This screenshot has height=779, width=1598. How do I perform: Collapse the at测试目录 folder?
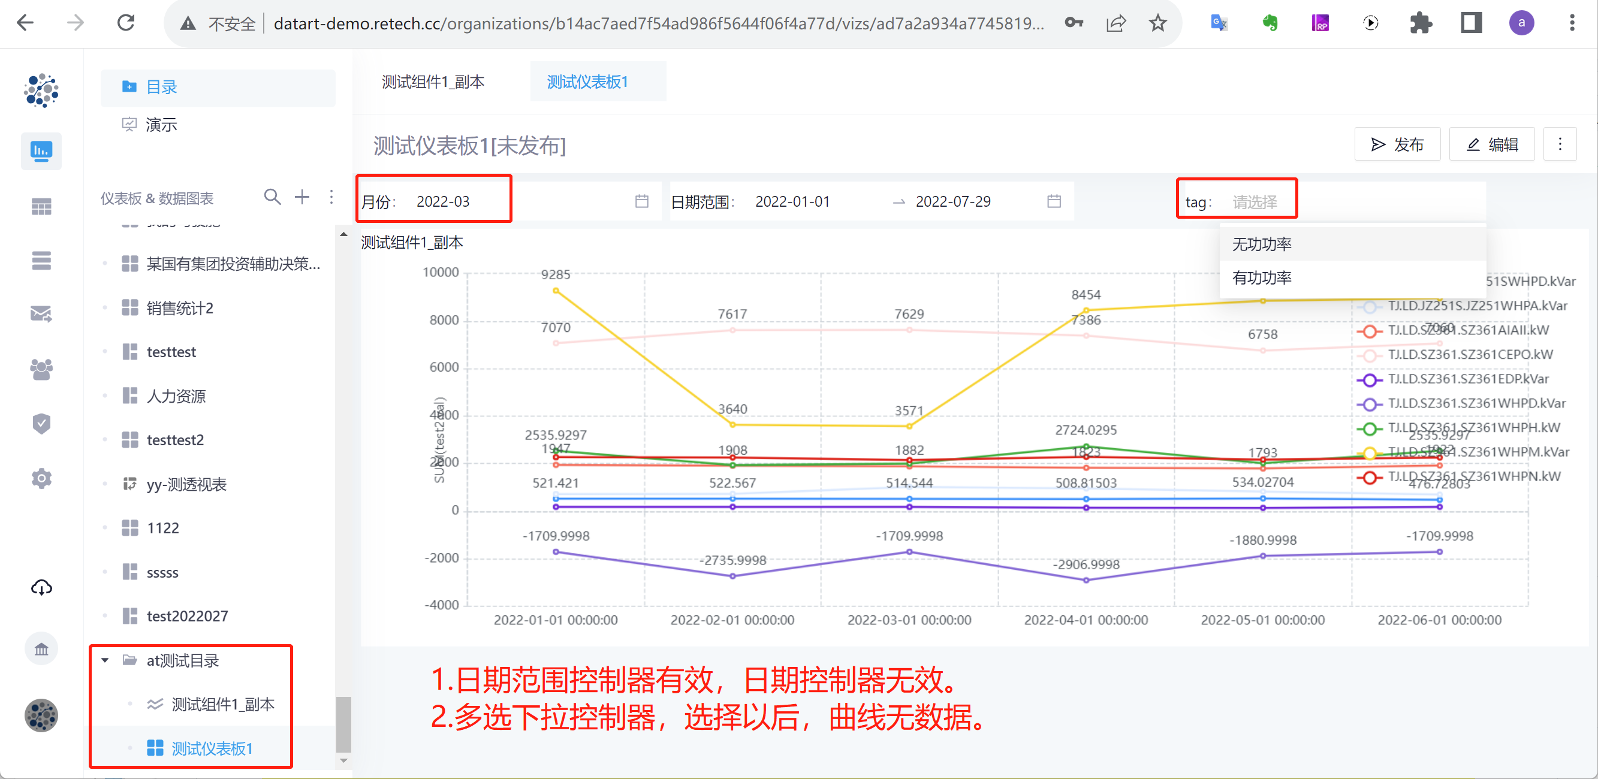click(x=105, y=660)
